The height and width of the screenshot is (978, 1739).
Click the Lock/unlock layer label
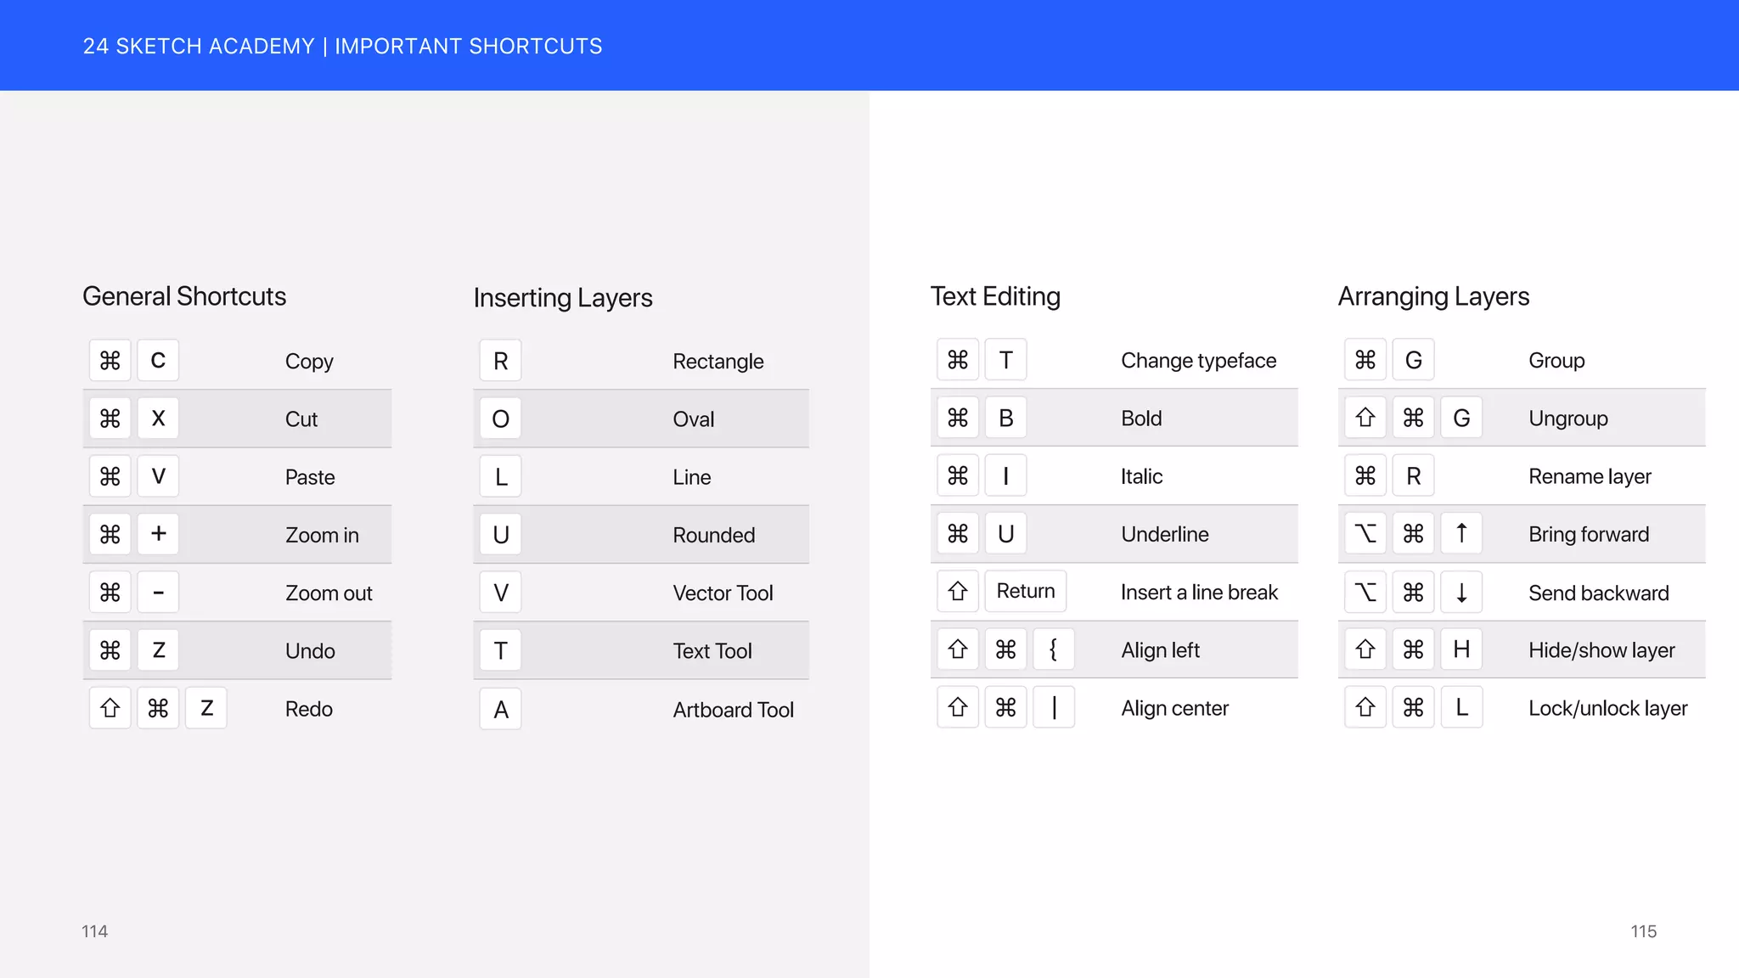pyautogui.click(x=1608, y=708)
